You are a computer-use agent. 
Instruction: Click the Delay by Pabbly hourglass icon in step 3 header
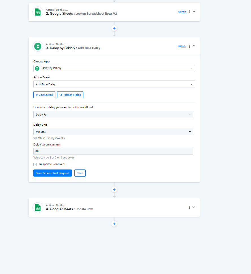tap(38, 46)
